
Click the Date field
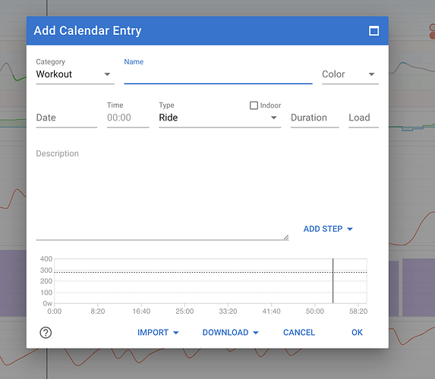point(67,117)
